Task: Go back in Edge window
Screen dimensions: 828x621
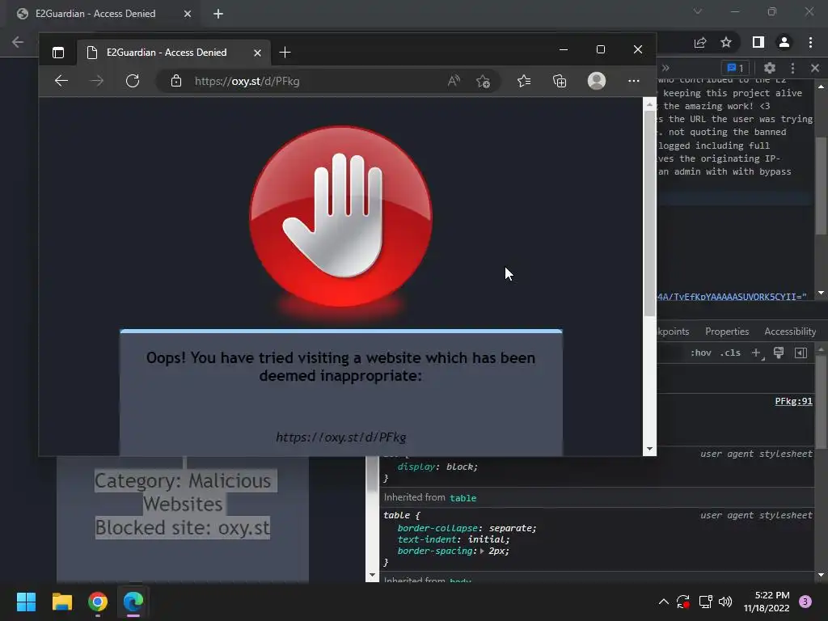Action: coord(61,81)
